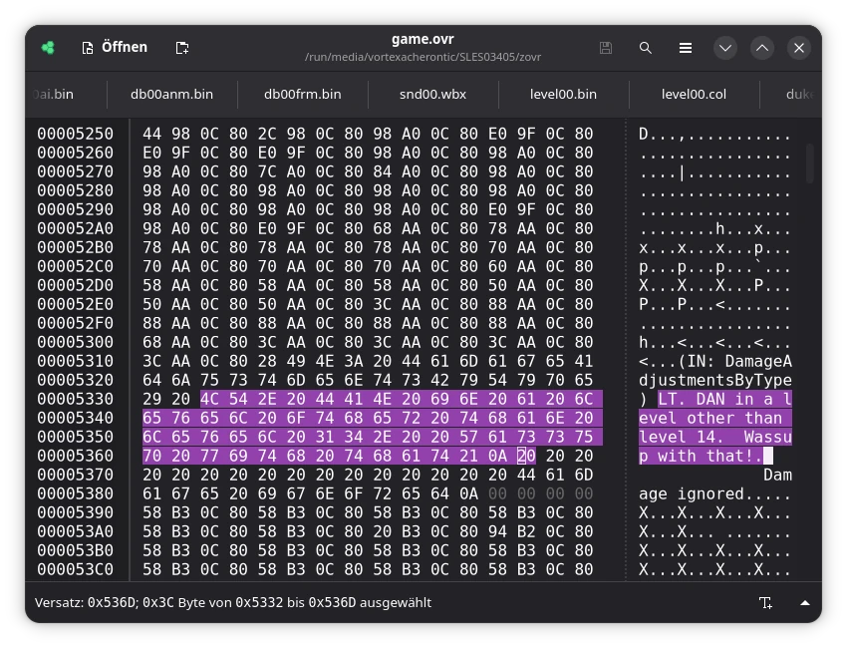Open the search magnifier icon
The height and width of the screenshot is (648, 847).
tap(645, 48)
